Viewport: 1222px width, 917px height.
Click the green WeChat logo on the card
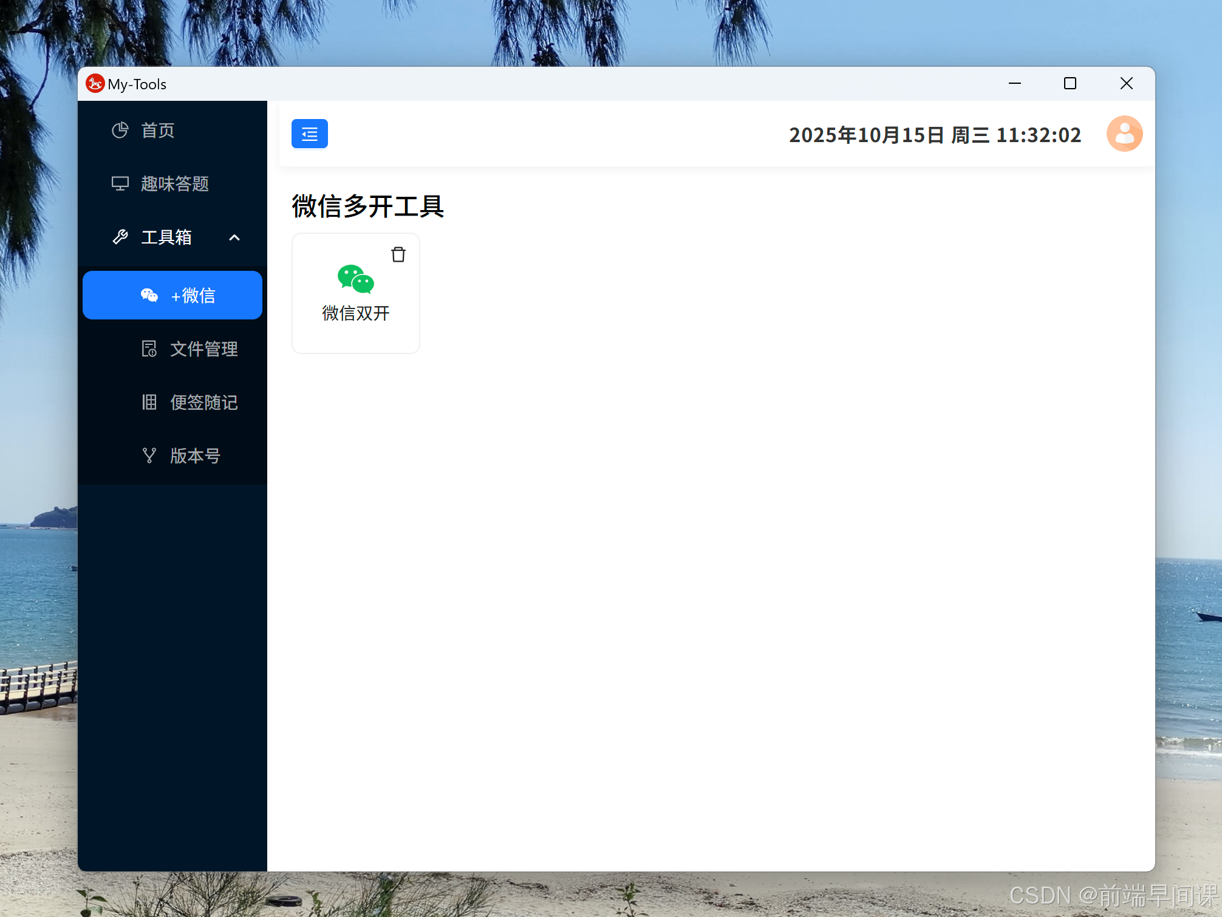pos(356,279)
